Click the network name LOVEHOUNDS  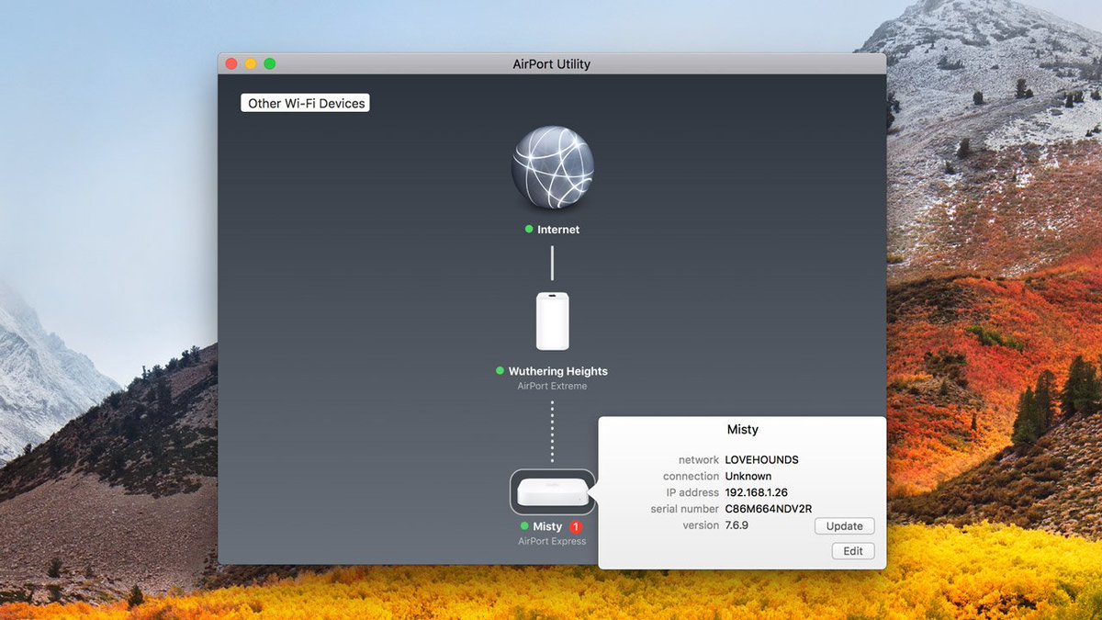point(761,459)
